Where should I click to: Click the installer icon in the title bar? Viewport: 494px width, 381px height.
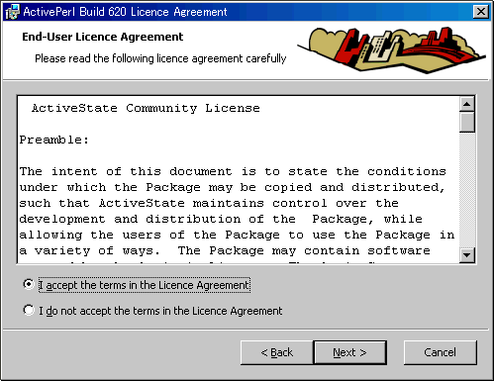(12, 12)
